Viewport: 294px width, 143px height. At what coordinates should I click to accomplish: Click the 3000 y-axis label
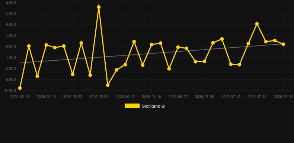[11, 13]
